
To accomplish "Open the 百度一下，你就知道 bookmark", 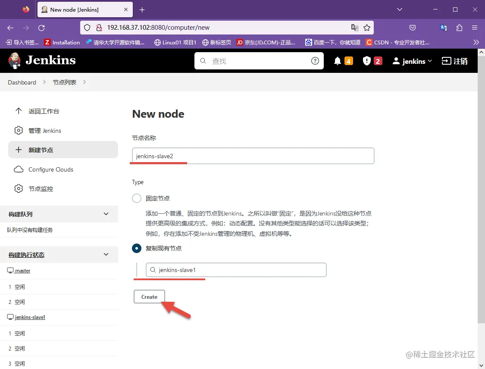I will [x=333, y=42].
